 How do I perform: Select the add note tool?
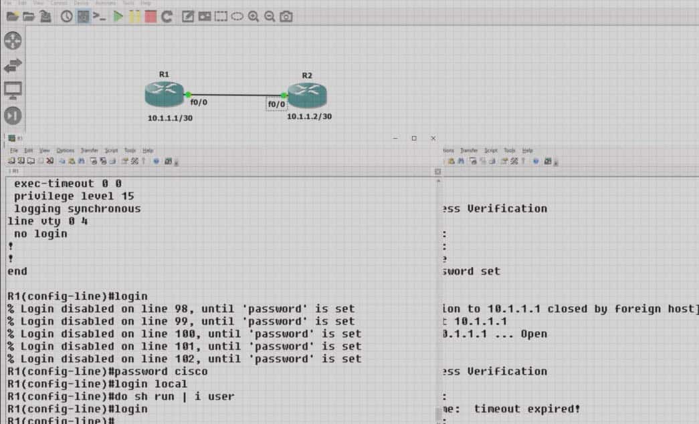point(188,17)
